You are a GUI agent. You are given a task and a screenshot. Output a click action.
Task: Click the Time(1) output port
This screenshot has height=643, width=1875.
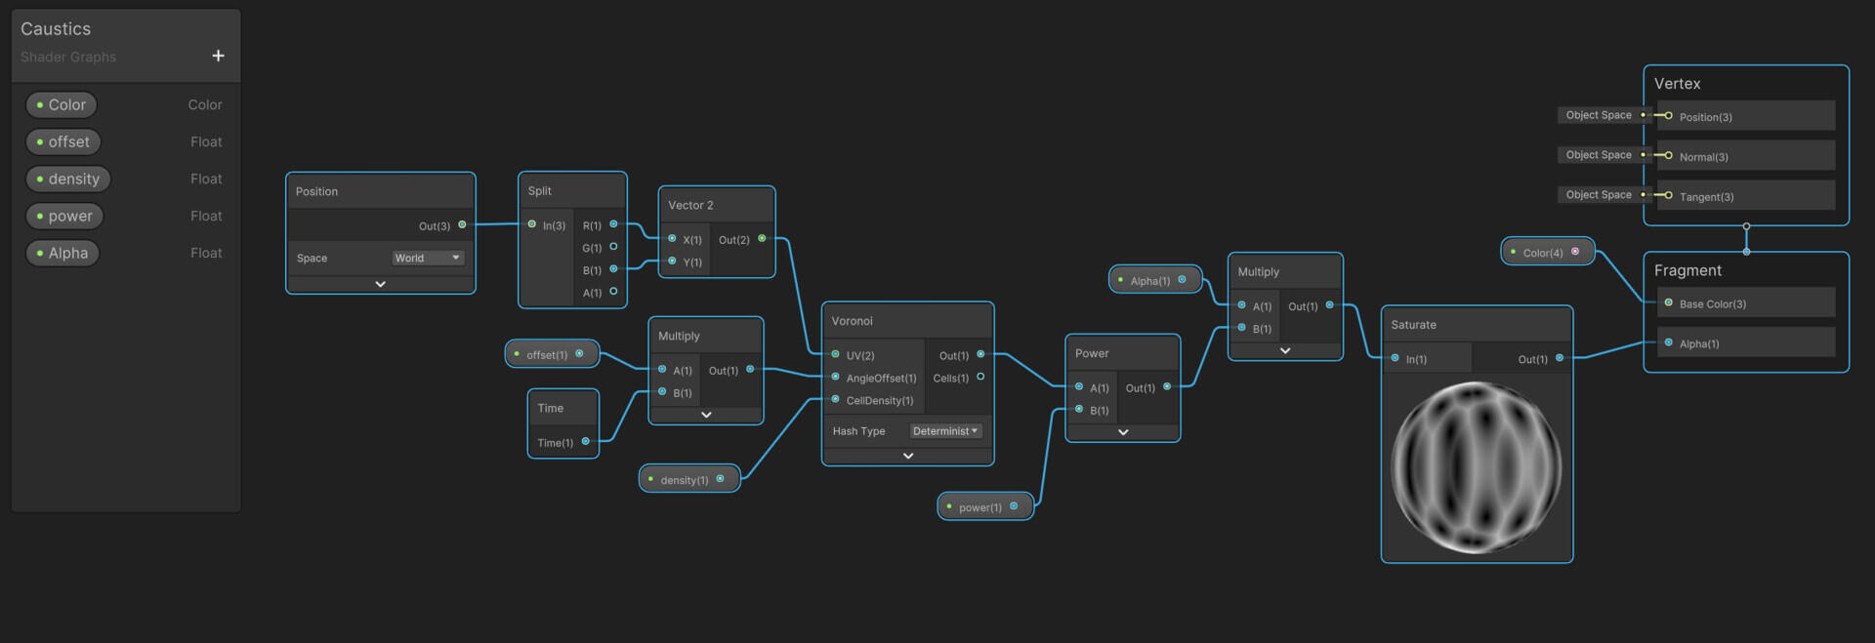coord(586,441)
